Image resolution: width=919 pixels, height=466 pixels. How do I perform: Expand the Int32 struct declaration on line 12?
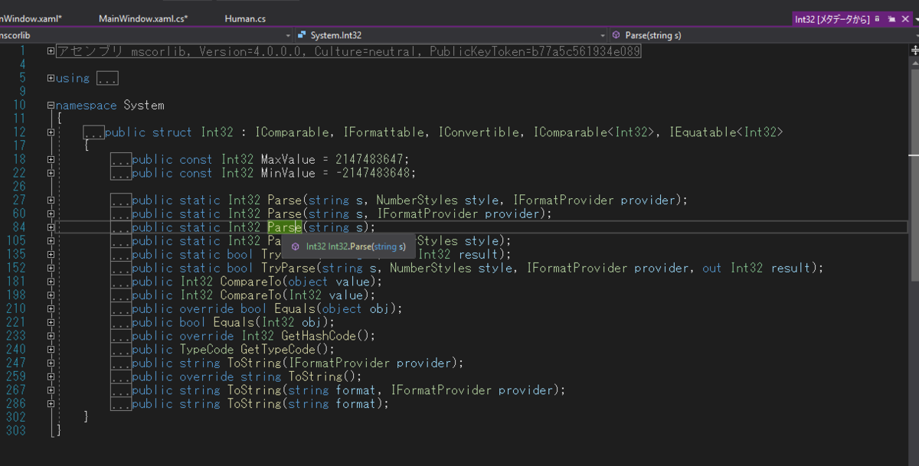(51, 132)
